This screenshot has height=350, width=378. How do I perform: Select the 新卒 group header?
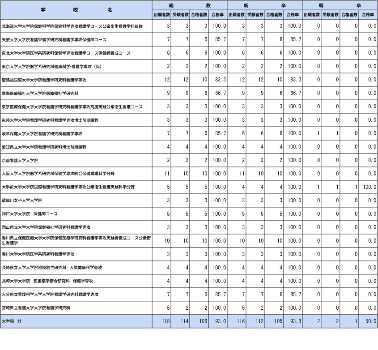coord(265,5)
